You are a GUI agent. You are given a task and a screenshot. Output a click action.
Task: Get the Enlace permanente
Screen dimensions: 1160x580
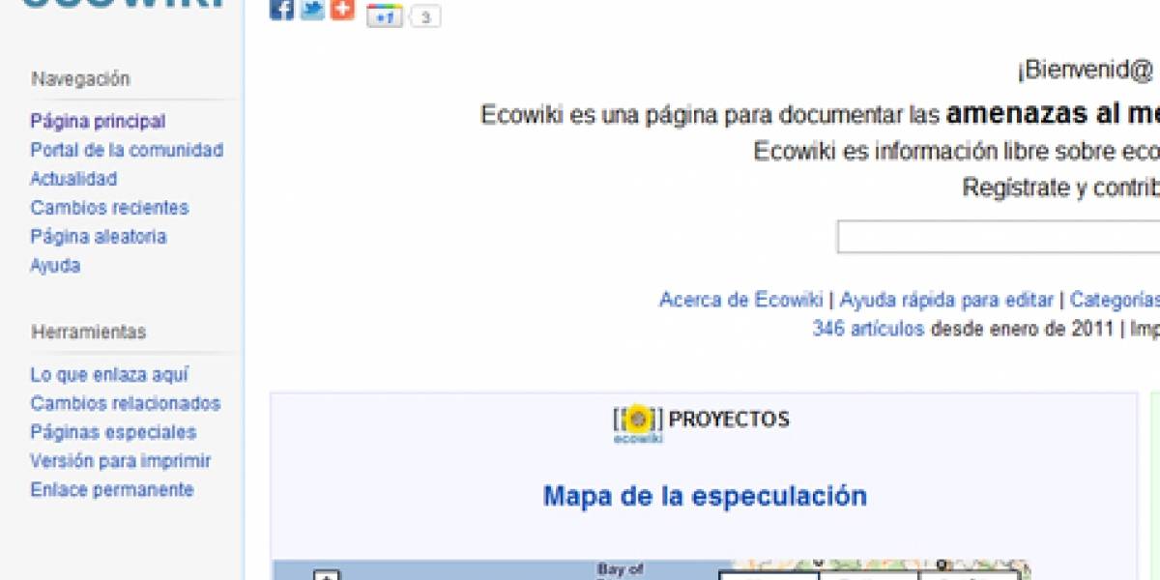tap(112, 490)
